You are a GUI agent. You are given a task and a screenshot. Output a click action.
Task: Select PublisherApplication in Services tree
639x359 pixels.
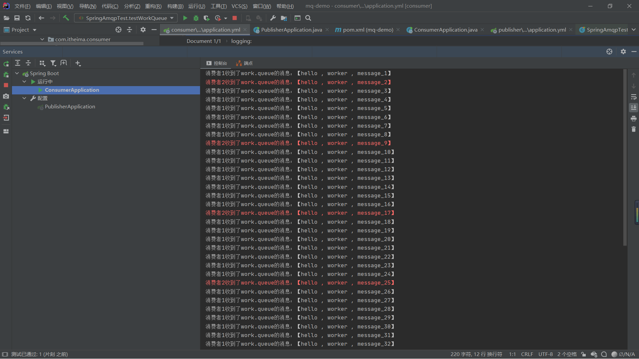coord(70,106)
